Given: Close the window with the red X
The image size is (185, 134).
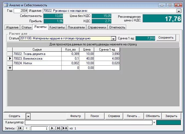Looking at the screenshot, I should click(x=178, y=5).
